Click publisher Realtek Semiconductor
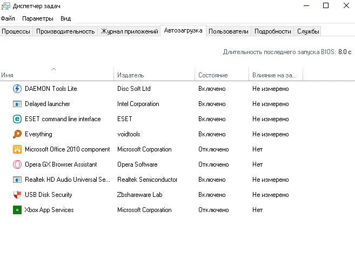Viewport: 355px width, 264px height. (x=147, y=180)
